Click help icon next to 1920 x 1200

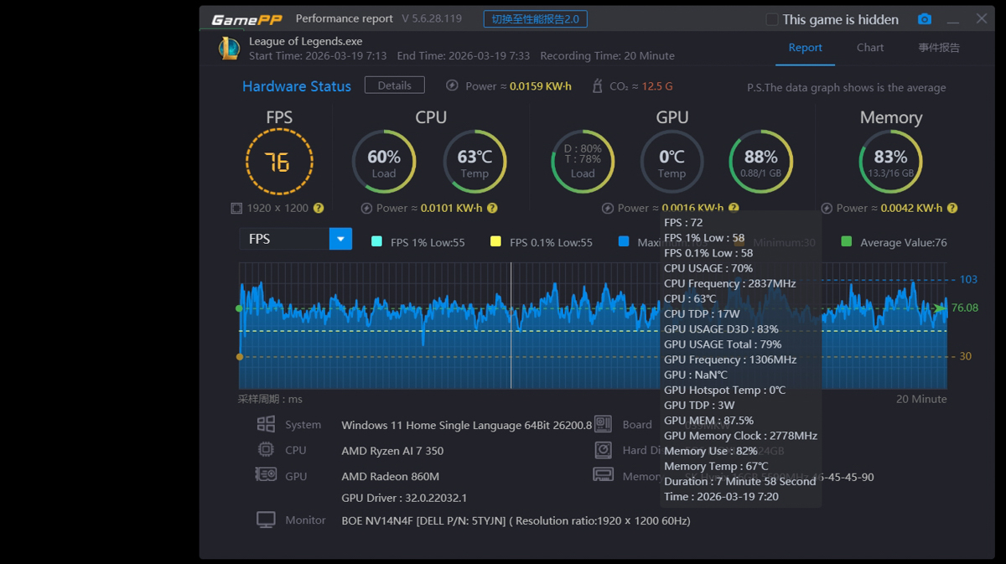pyautogui.click(x=319, y=208)
